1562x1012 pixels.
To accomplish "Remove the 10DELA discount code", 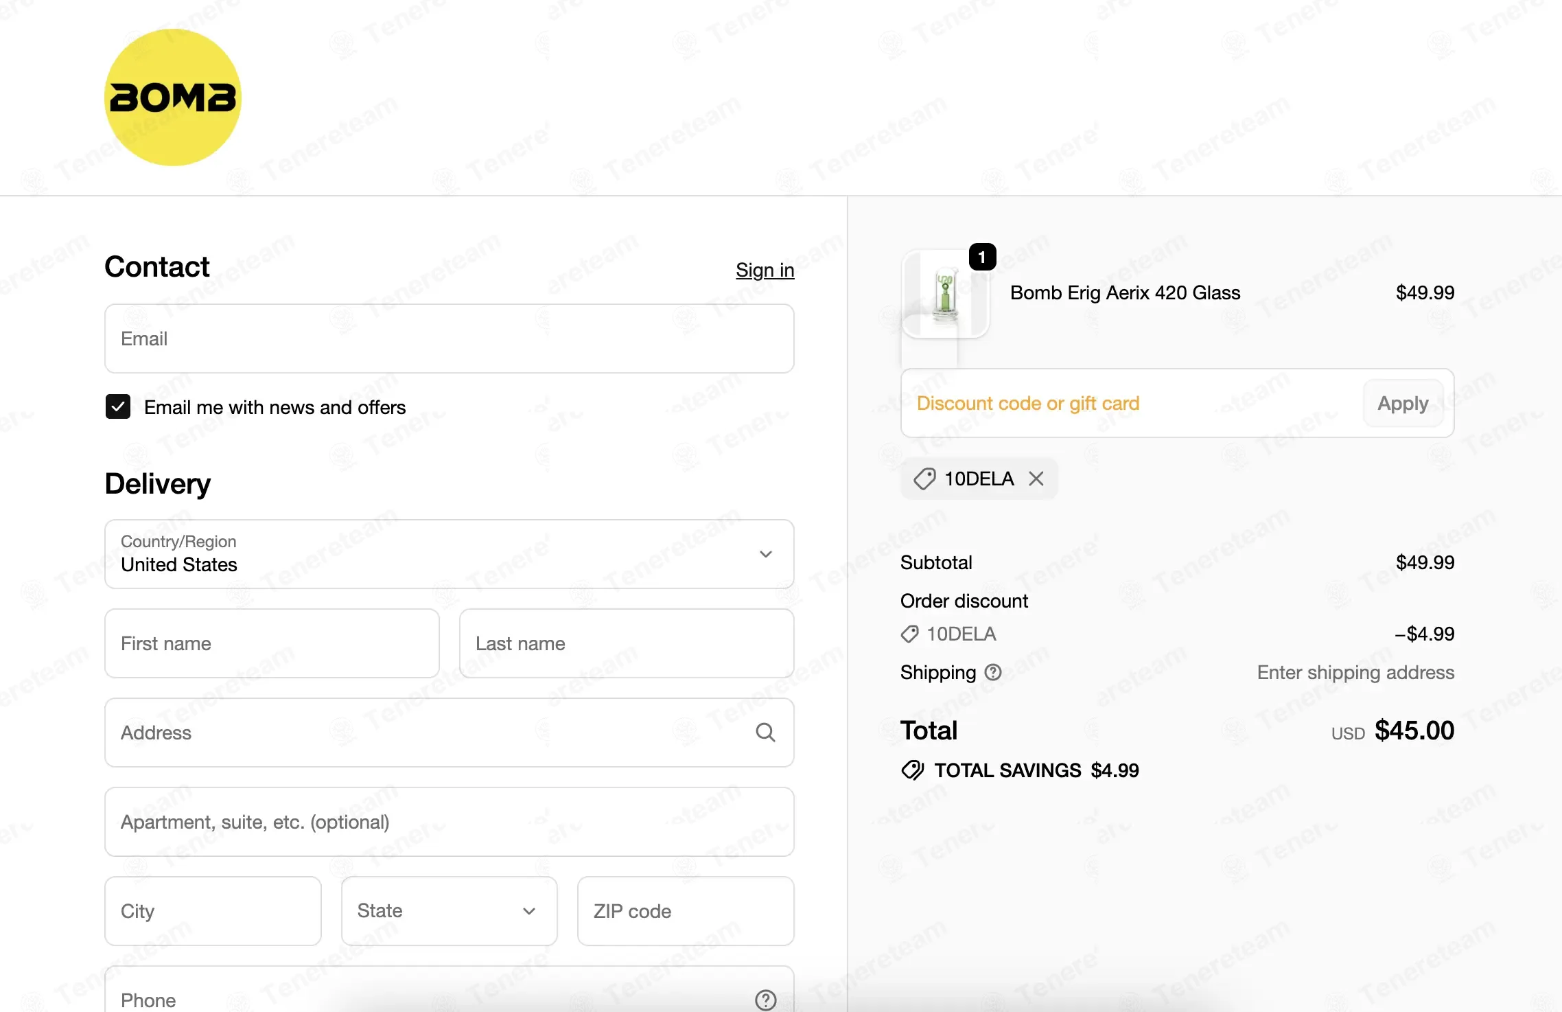I will click(1036, 479).
